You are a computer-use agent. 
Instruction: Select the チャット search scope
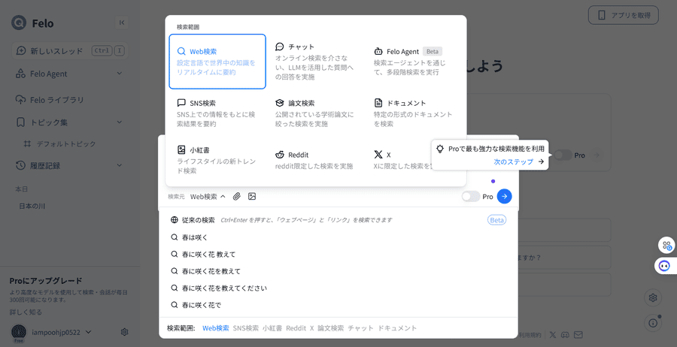316,62
